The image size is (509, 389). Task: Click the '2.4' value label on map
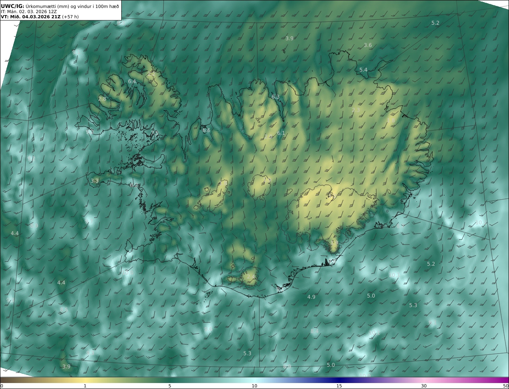251,277
